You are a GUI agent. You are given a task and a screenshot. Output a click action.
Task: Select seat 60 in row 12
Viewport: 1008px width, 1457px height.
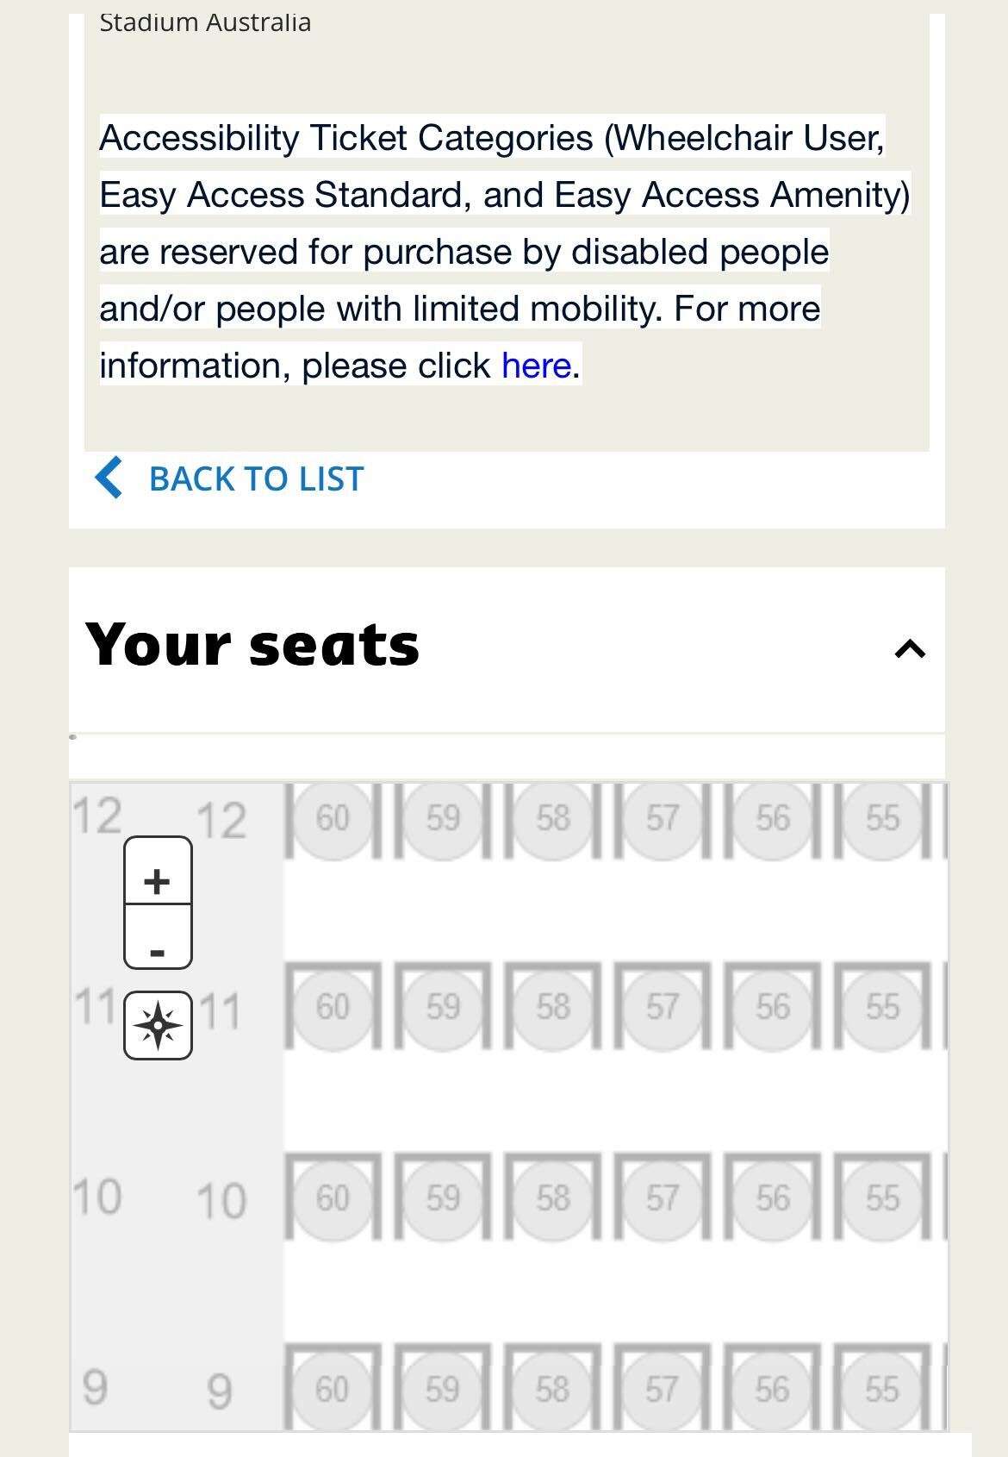pyautogui.click(x=333, y=818)
